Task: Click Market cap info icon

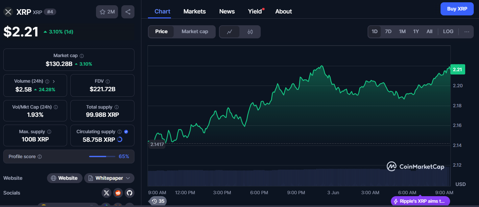Action: 82,56
